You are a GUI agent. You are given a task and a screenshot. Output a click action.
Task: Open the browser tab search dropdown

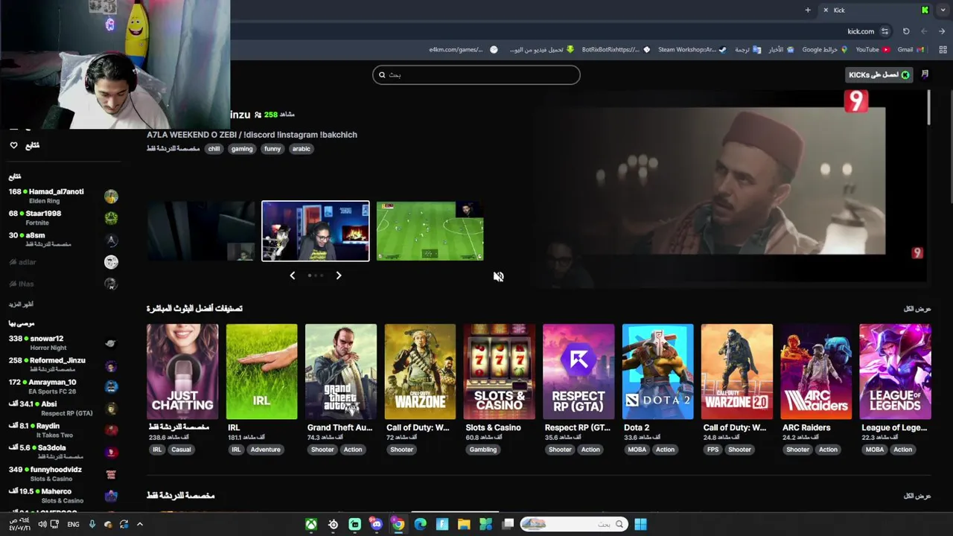point(941,10)
